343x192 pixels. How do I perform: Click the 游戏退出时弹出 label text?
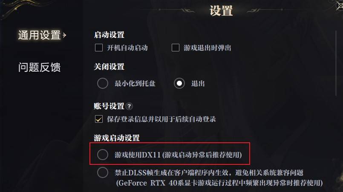(x=208, y=48)
